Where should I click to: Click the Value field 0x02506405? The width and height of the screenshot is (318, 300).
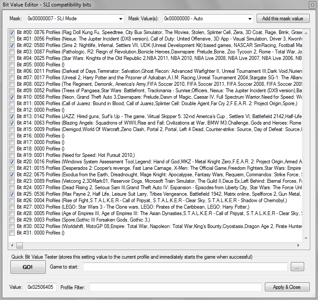coord(41,287)
